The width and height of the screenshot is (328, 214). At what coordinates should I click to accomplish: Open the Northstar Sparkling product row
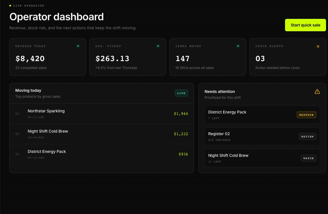point(102,113)
